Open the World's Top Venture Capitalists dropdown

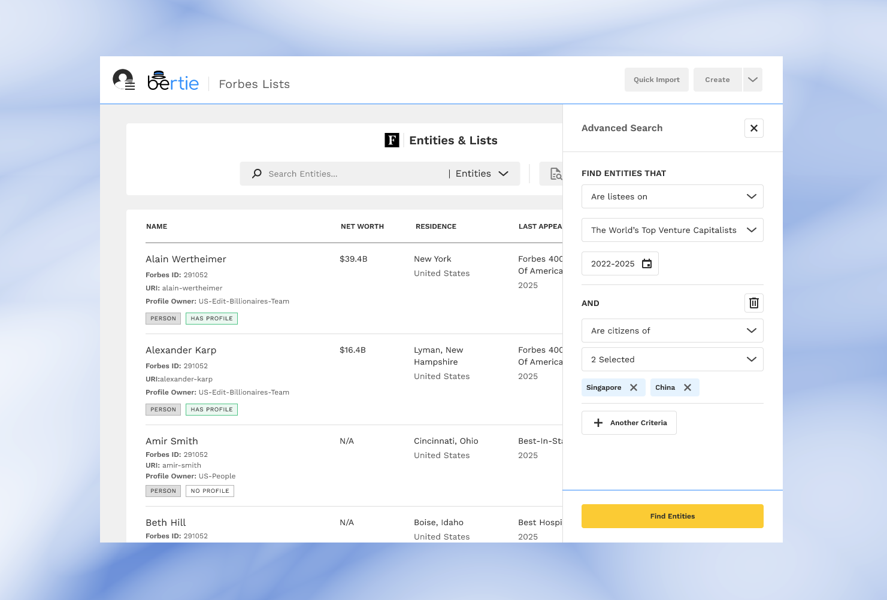coord(673,230)
